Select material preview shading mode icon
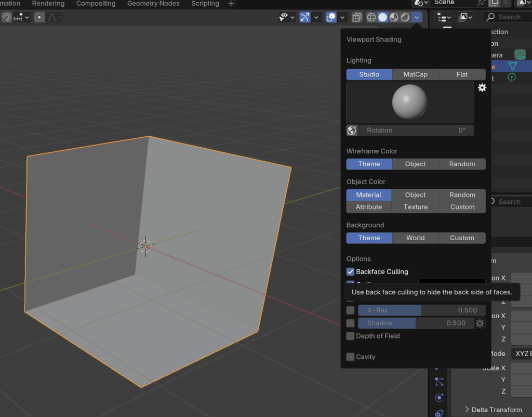Image resolution: width=532 pixels, height=417 pixels. (x=394, y=17)
